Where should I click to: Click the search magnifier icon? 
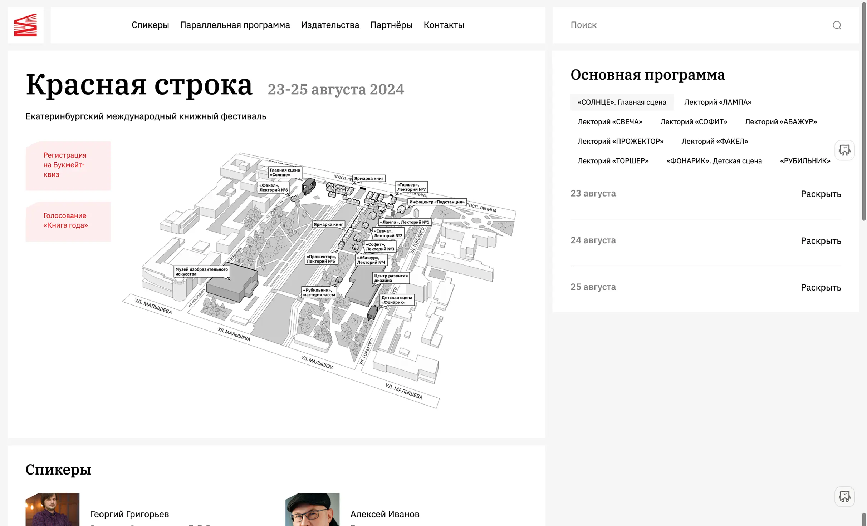[837, 25]
